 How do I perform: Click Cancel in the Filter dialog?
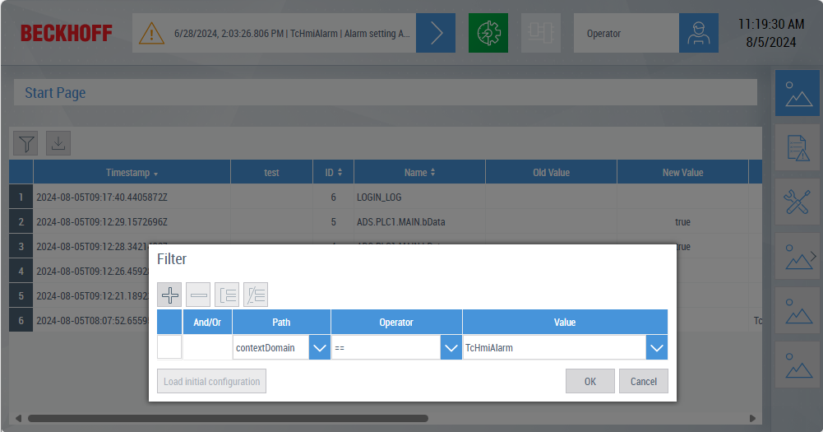pyautogui.click(x=644, y=381)
